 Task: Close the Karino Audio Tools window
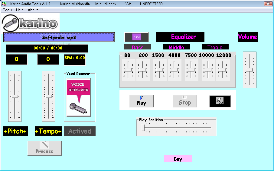268,4
